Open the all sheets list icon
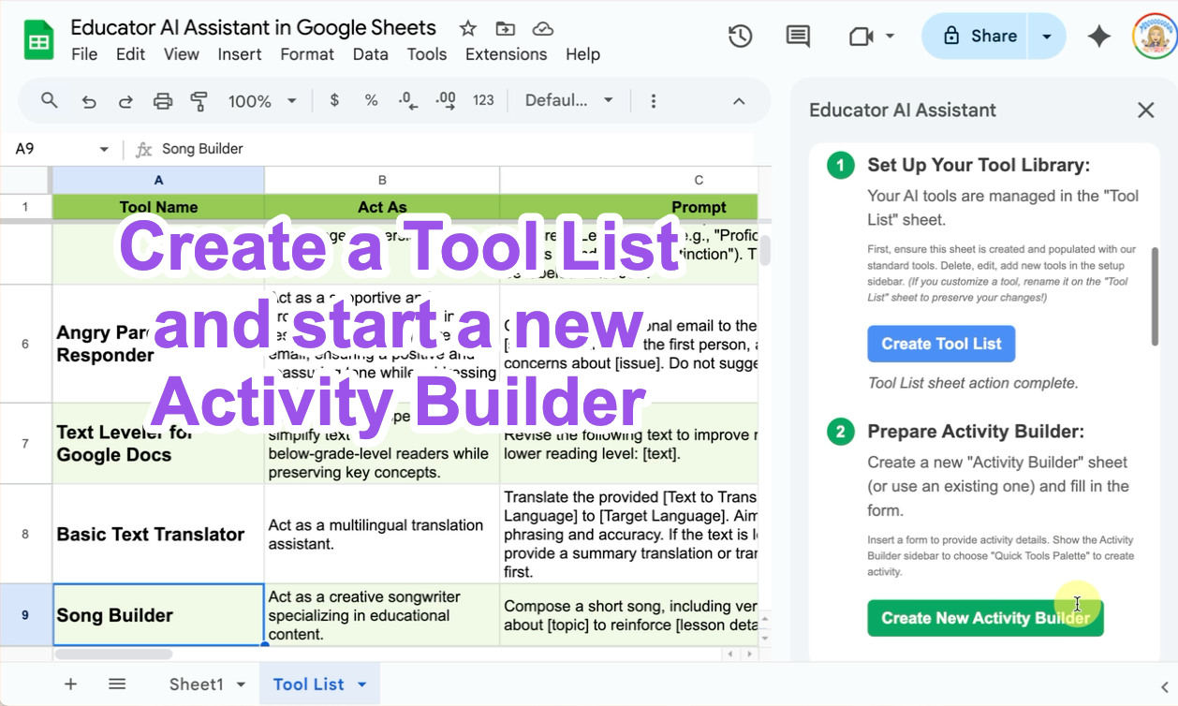This screenshot has height=706, width=1178. pyautogui.click(x=117, y=684)
